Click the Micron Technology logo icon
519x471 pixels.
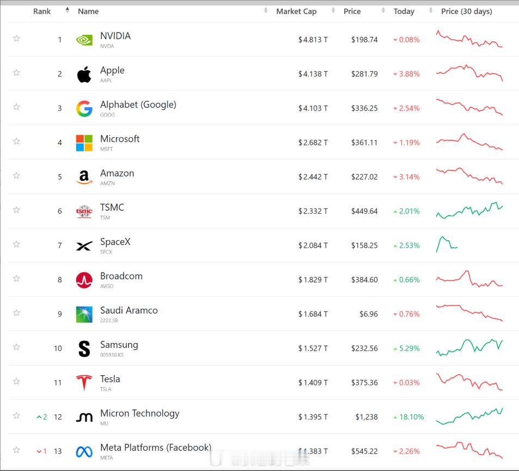(x=84, y=417)
